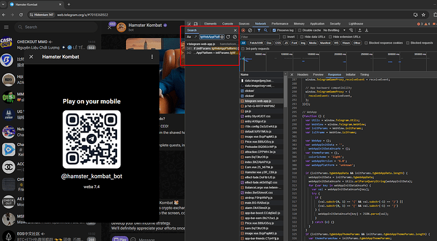Select the All request type filter
437x241 pixels.
tap(243, 43)
